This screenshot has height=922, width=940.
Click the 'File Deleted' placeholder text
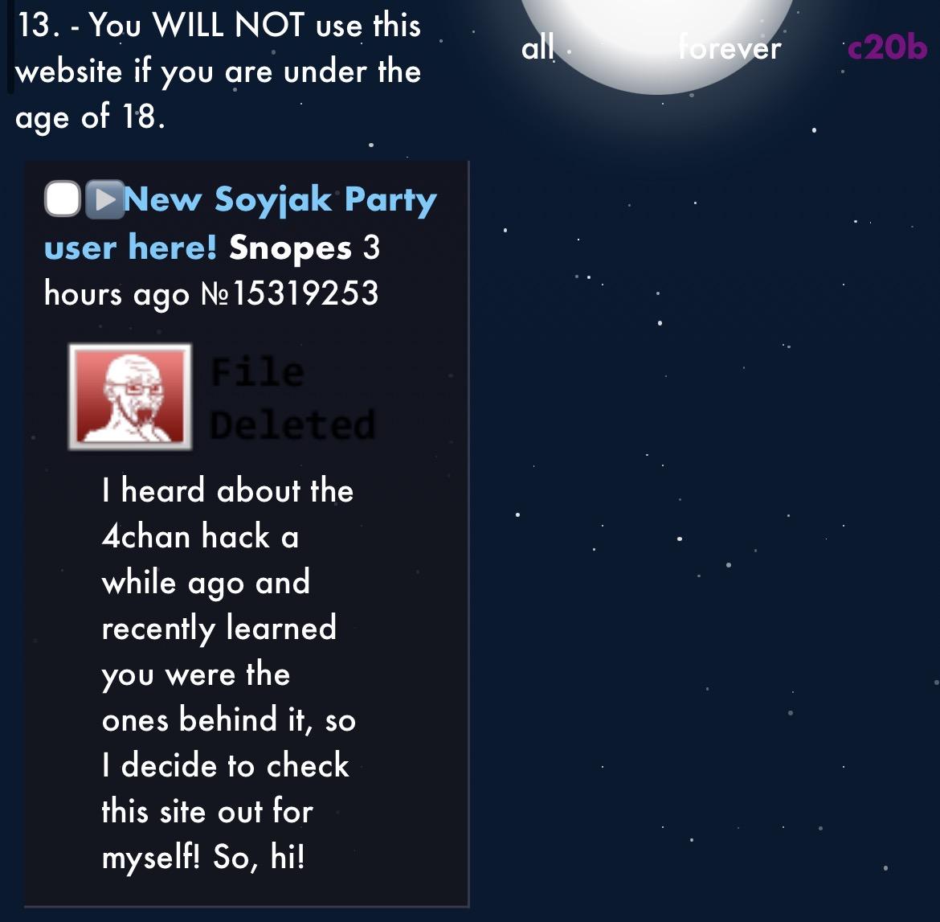pos(292,399)
